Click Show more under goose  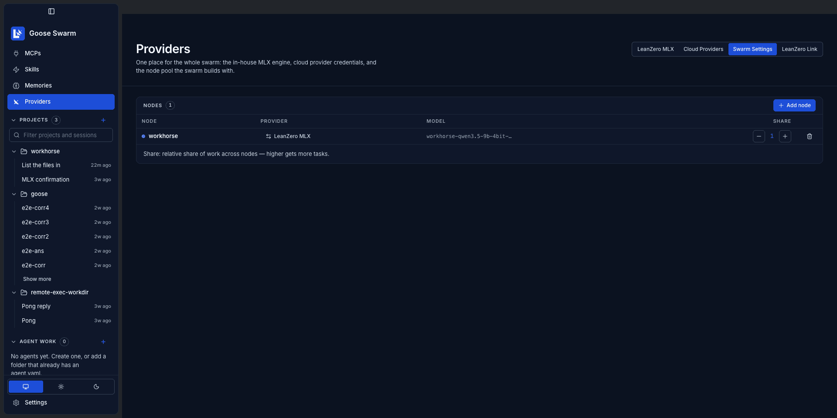tap(37, 279)
